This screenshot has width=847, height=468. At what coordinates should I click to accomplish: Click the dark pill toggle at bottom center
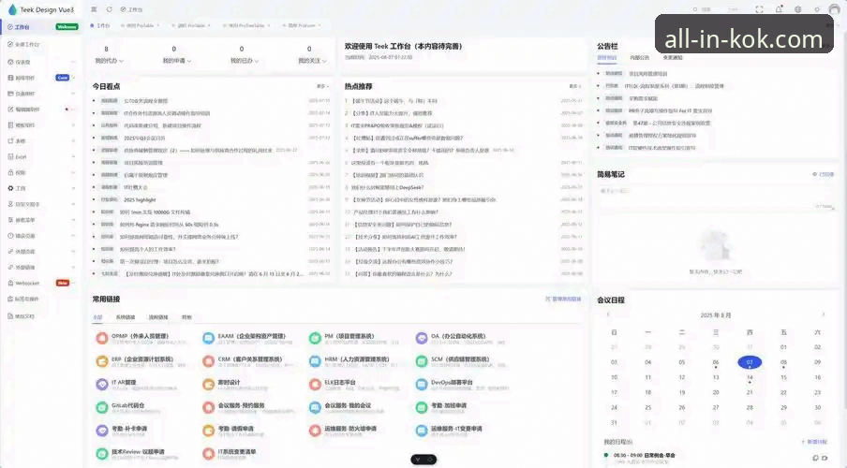(x=424, y=460)
